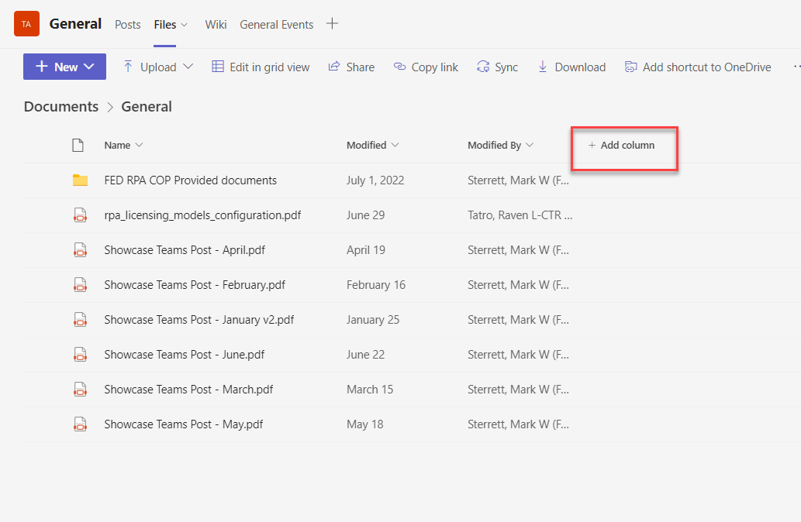Click the file type column header icon

click(x=78, y=145)
